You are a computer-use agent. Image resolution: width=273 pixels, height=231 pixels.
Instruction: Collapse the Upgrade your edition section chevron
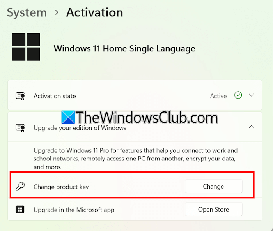pyautogui.click(x=252, y=127)
